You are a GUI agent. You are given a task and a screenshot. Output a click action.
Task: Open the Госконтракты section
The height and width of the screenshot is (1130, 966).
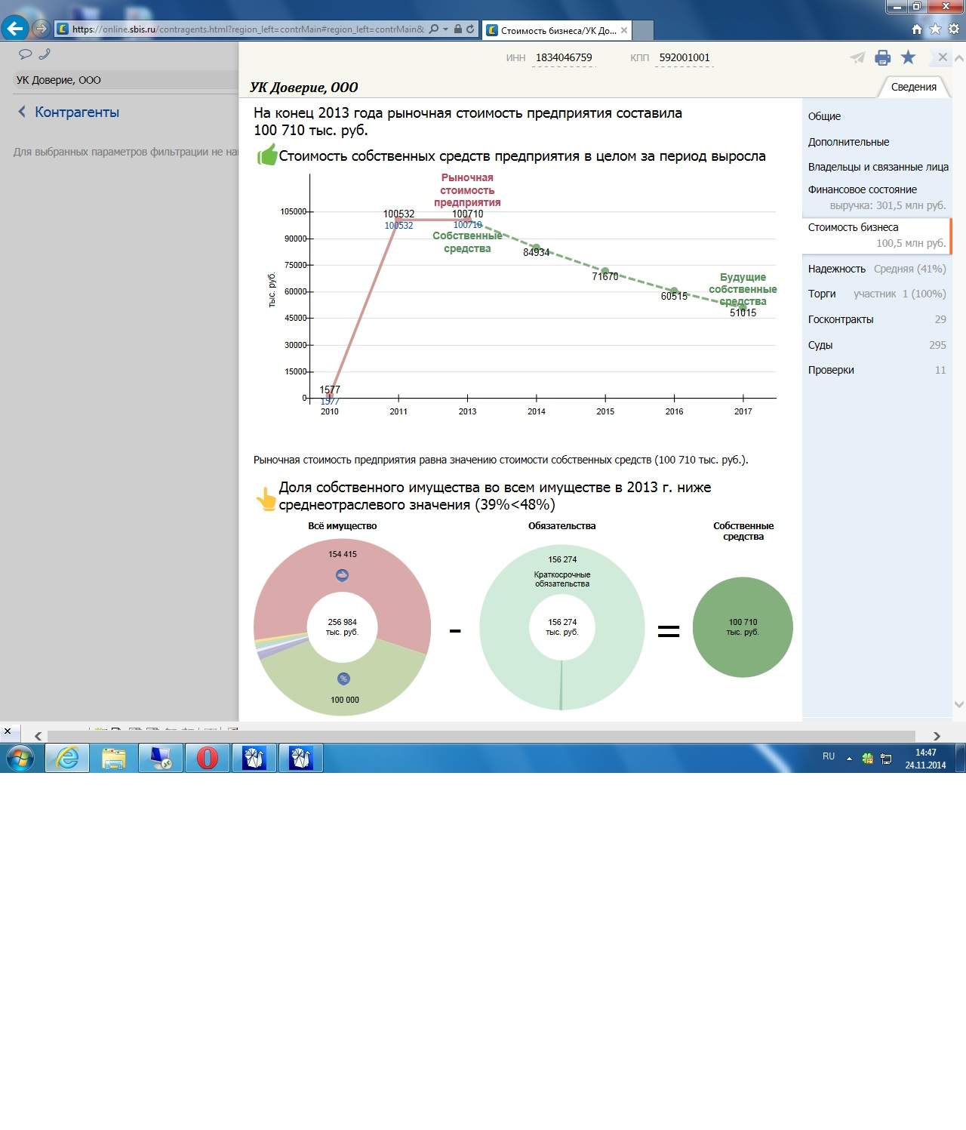876,319
